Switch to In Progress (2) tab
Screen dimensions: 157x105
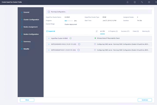(113, 31)
